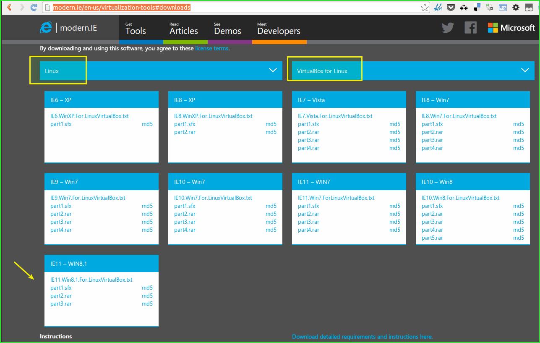Download IE10.Win7.For.LinuxVirtualBox.txt
The height and width of the screenshot is (343, 540).
[213, 198]
